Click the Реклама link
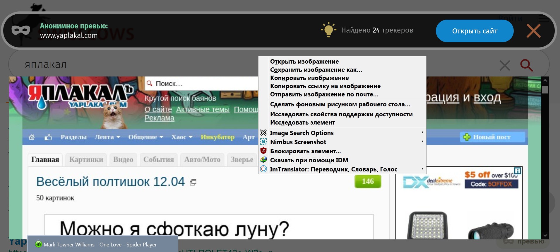Viewport: 560px width, 252px height. click(159, 118)
